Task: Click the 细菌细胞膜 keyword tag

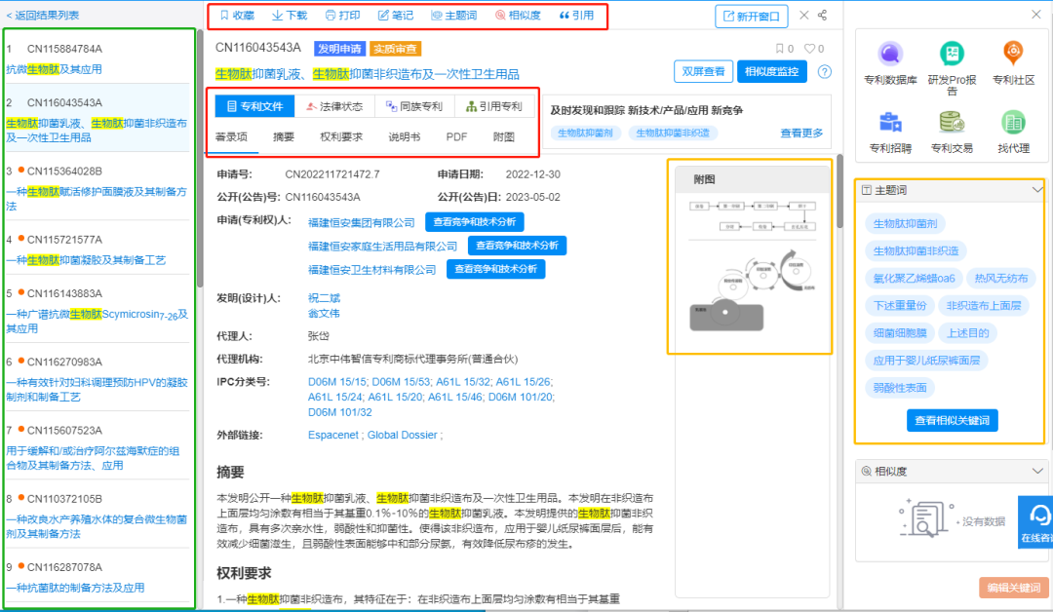Action: pyautogui.click(x=899, y=333)
